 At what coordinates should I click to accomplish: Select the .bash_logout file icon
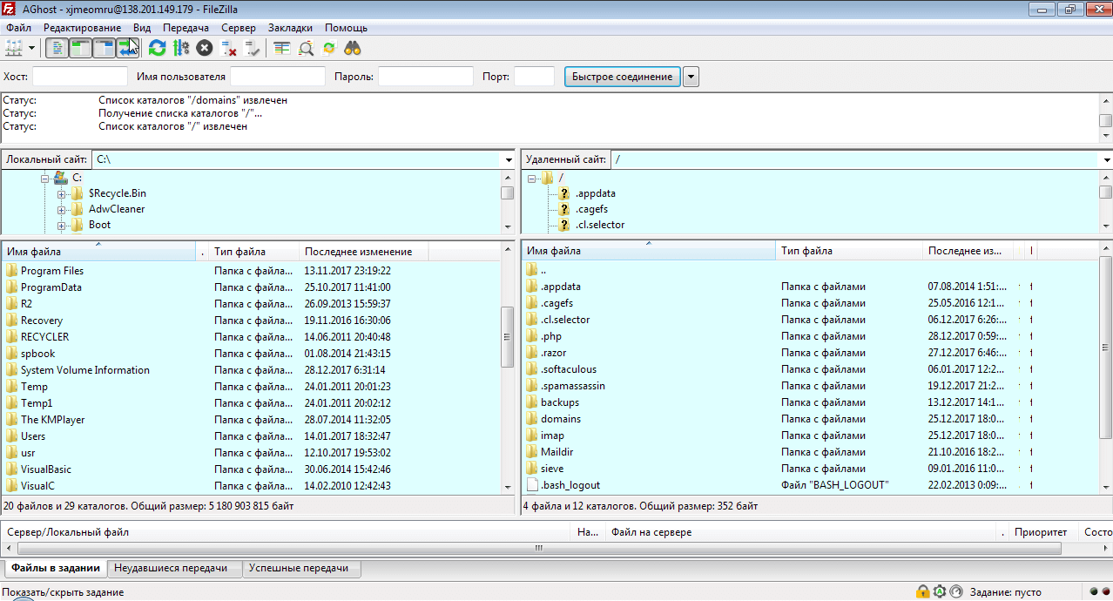532,485
